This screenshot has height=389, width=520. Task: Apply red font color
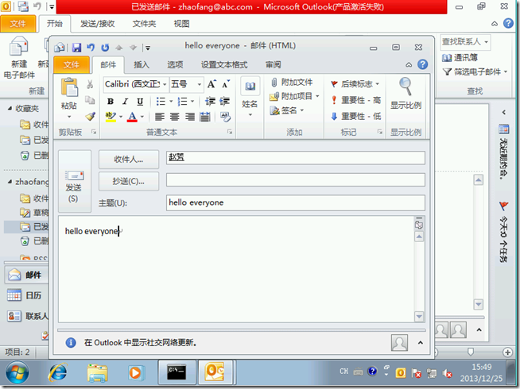point(132,117)
